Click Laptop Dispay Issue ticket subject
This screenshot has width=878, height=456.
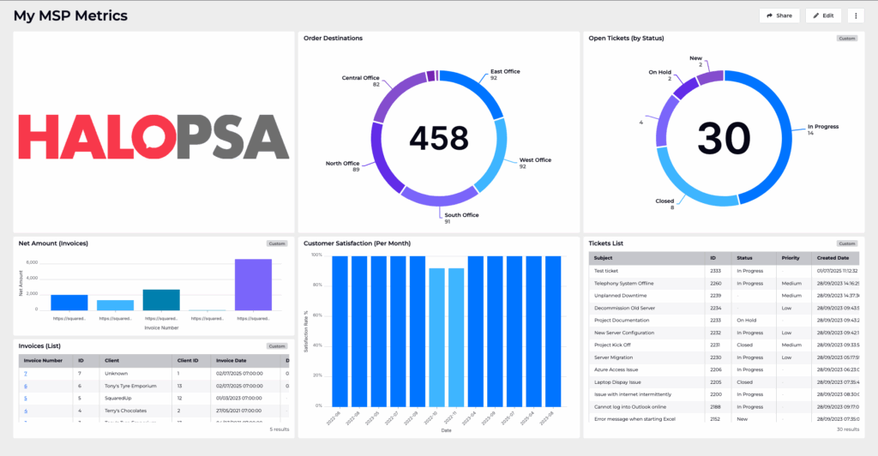(x=617, y=382)
